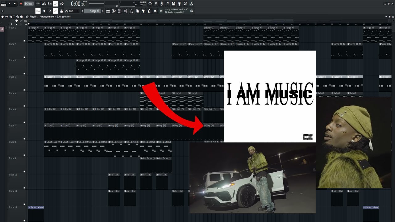The image size is (395, 222).
Task: Open the pattern menu arrow left of Surge XT
Action: pyautogui.click(x=83, y=11)
